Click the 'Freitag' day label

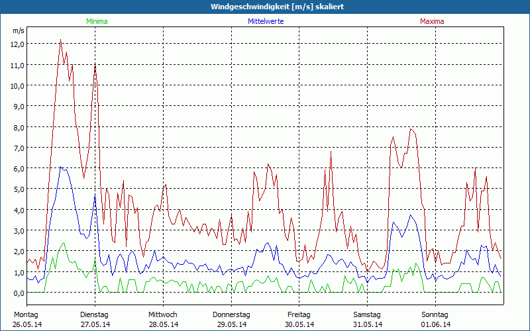point(299,315)
